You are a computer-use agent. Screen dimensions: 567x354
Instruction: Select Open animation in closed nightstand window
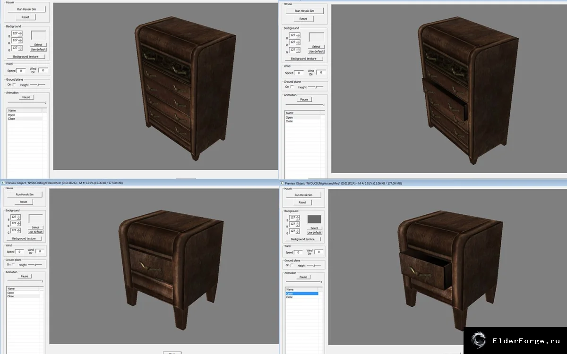(23, 293)
